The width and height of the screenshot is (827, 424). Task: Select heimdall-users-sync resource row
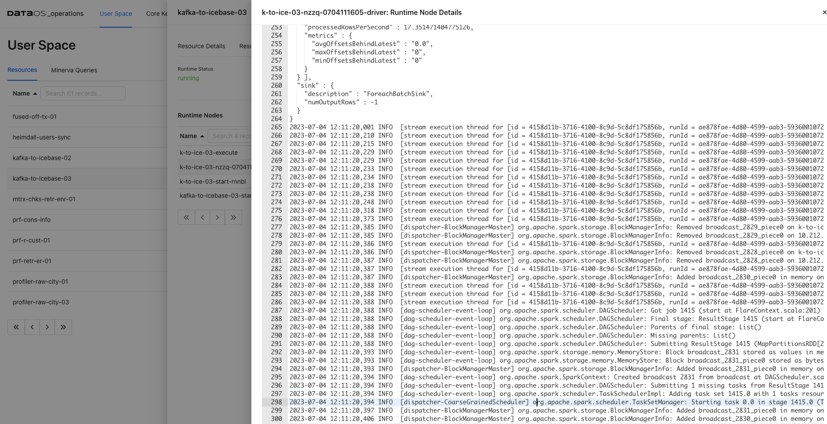[x=87, y=137]
